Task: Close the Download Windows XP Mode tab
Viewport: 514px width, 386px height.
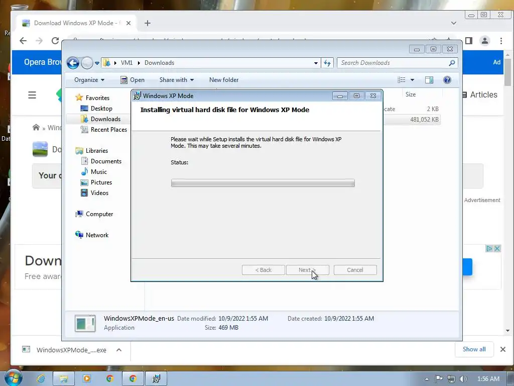Action: (128, 23)
